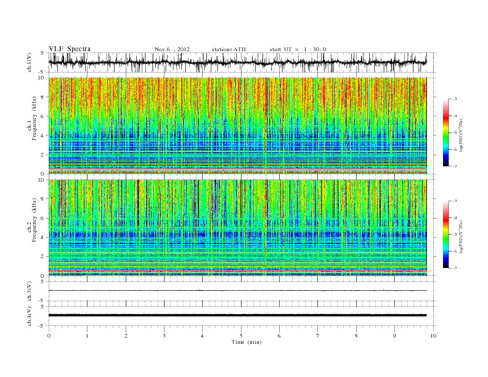Screen dimensions: 488x377
Task: Click the 2 kHz tick on ch.2 frequency axis
Action: tap(43, 257)
